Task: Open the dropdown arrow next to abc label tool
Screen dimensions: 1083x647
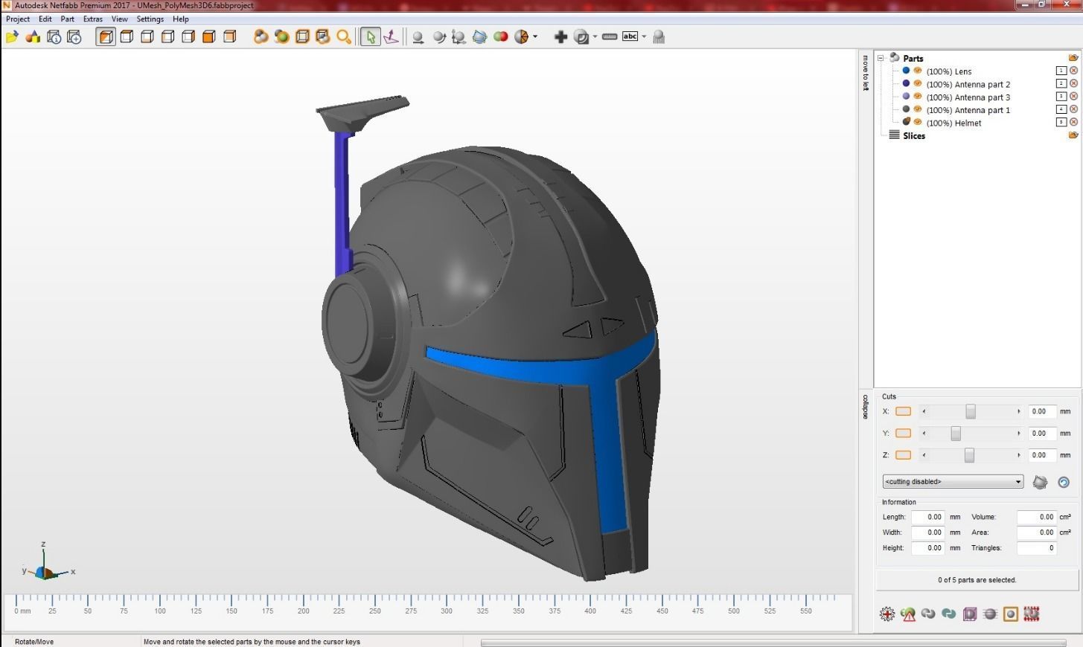Action: click(644, 36)
